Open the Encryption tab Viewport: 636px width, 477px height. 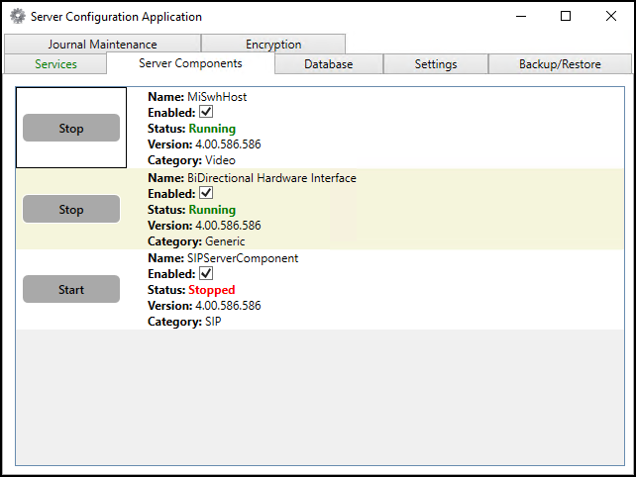point(273,45)
